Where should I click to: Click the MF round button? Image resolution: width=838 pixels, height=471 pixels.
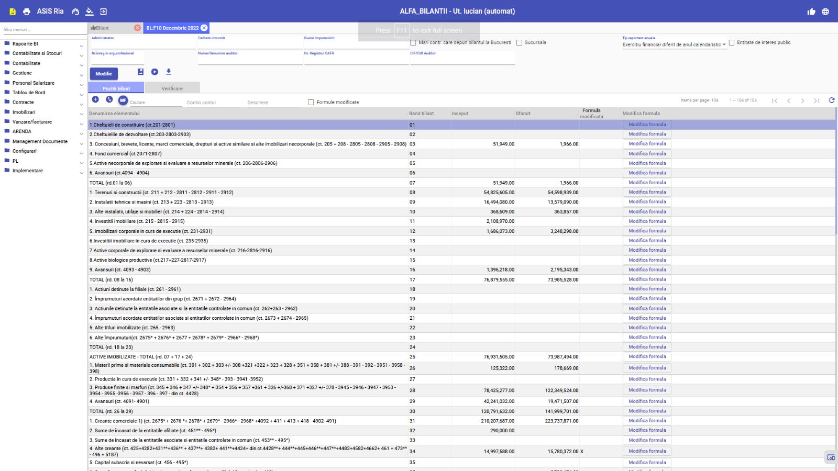(123, 100)
